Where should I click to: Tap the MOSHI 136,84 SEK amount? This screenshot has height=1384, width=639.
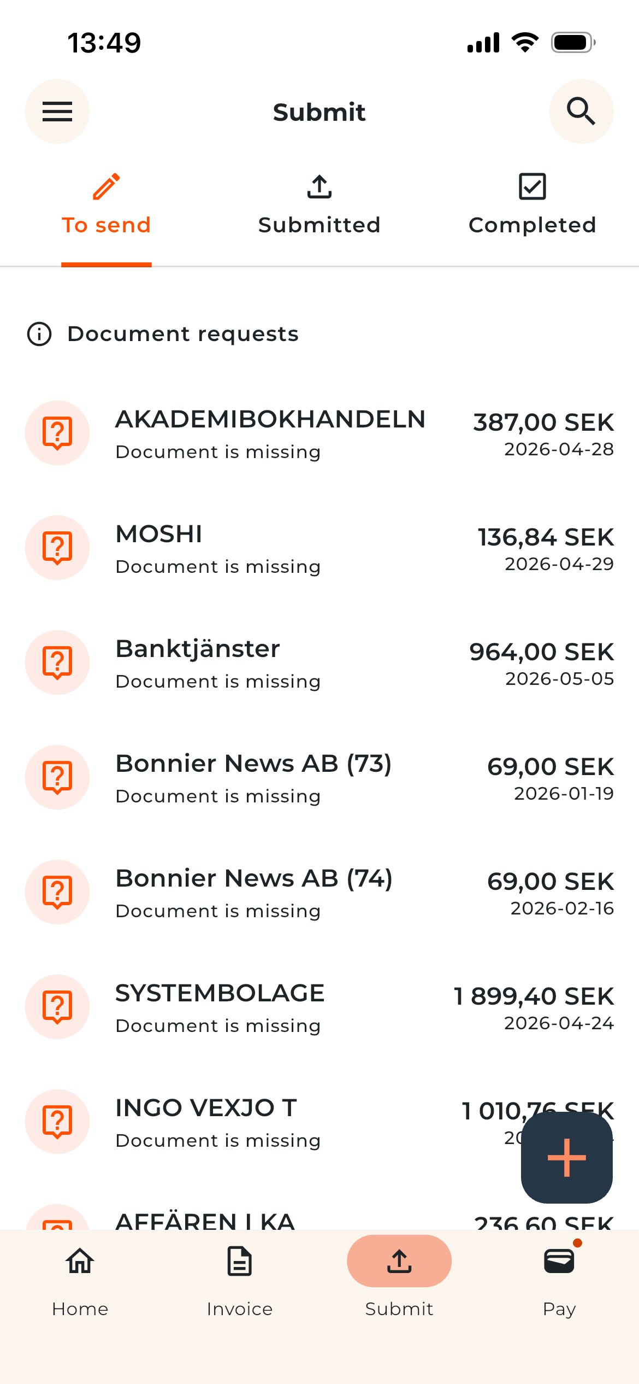(x=546, y=537)
